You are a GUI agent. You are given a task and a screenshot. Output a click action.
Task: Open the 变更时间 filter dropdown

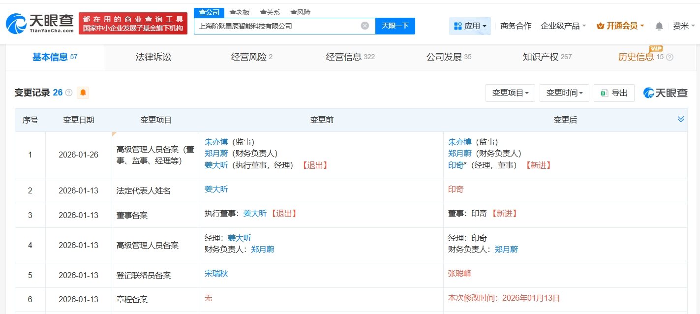(564, 93)
